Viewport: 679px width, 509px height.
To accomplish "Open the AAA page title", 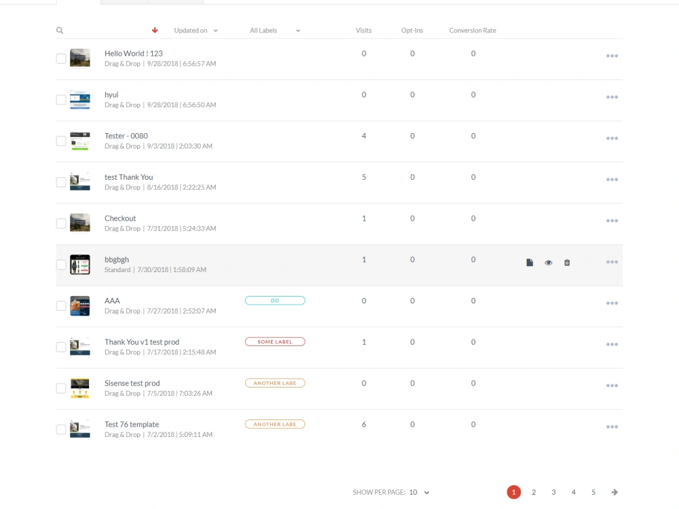I will 112,301.
